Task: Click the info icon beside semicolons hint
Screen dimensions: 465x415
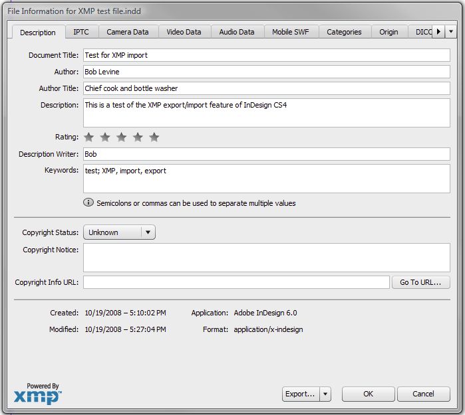Action: click(88, 203)
